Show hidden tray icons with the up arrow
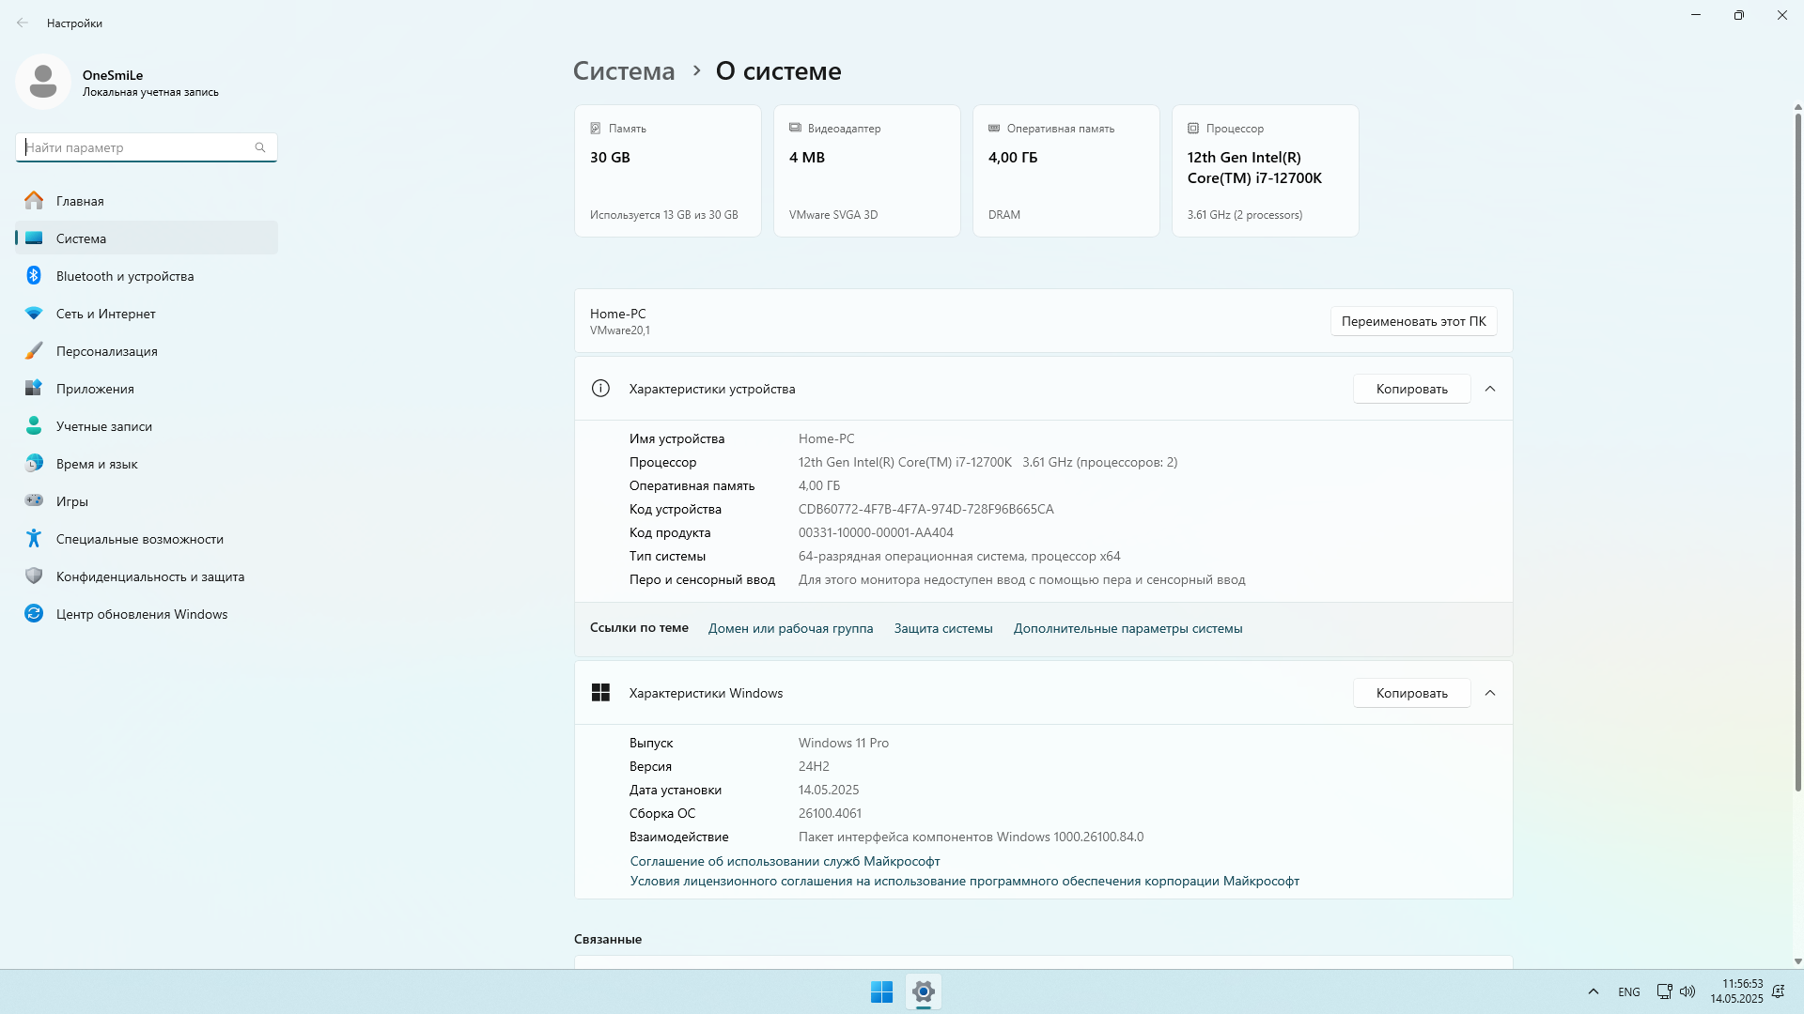The image size is (1804, 1014). point(1593,991)
